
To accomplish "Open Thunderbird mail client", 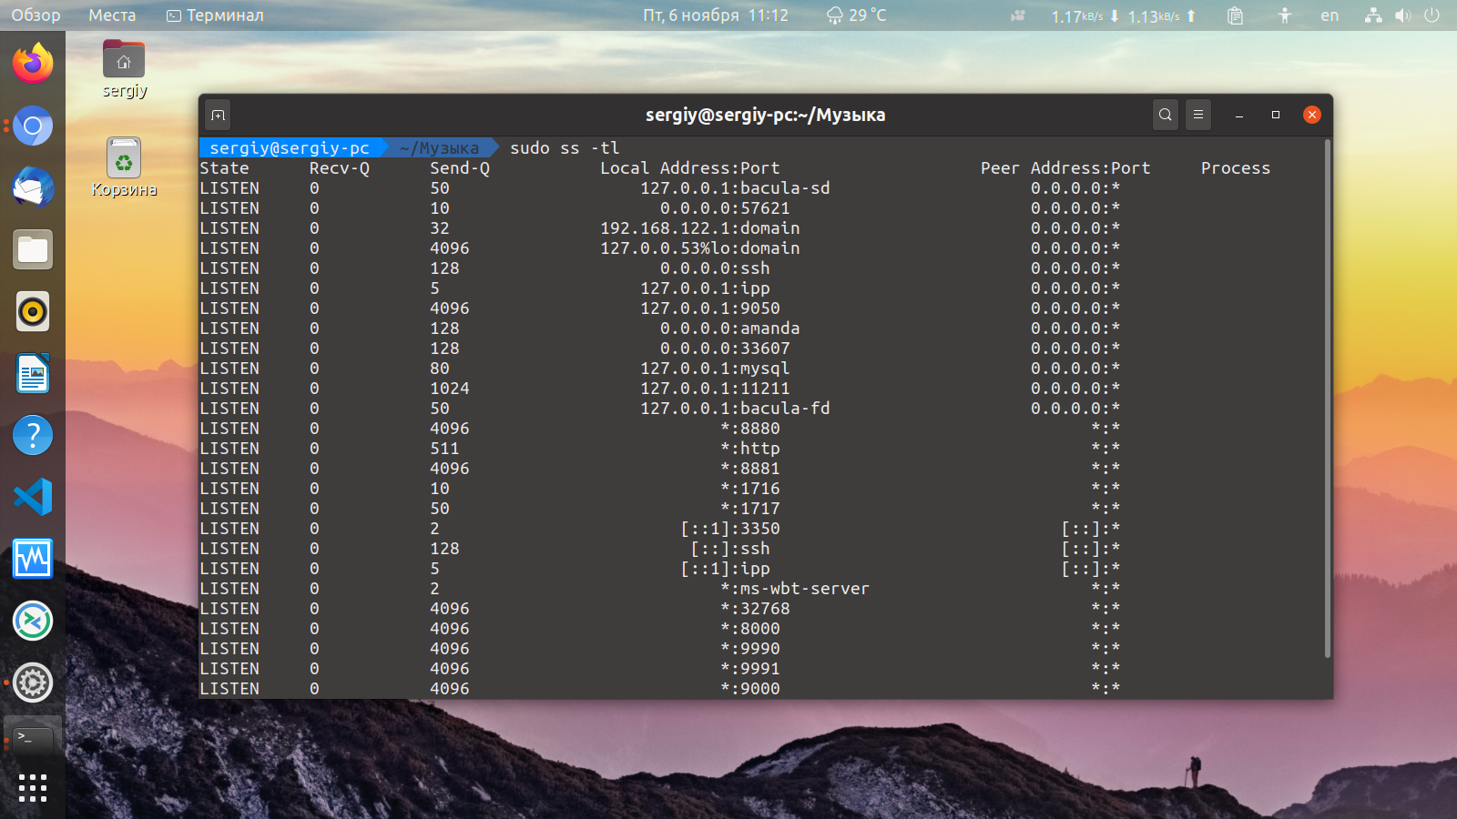I will pyautogui.click(x=33, y=187).
